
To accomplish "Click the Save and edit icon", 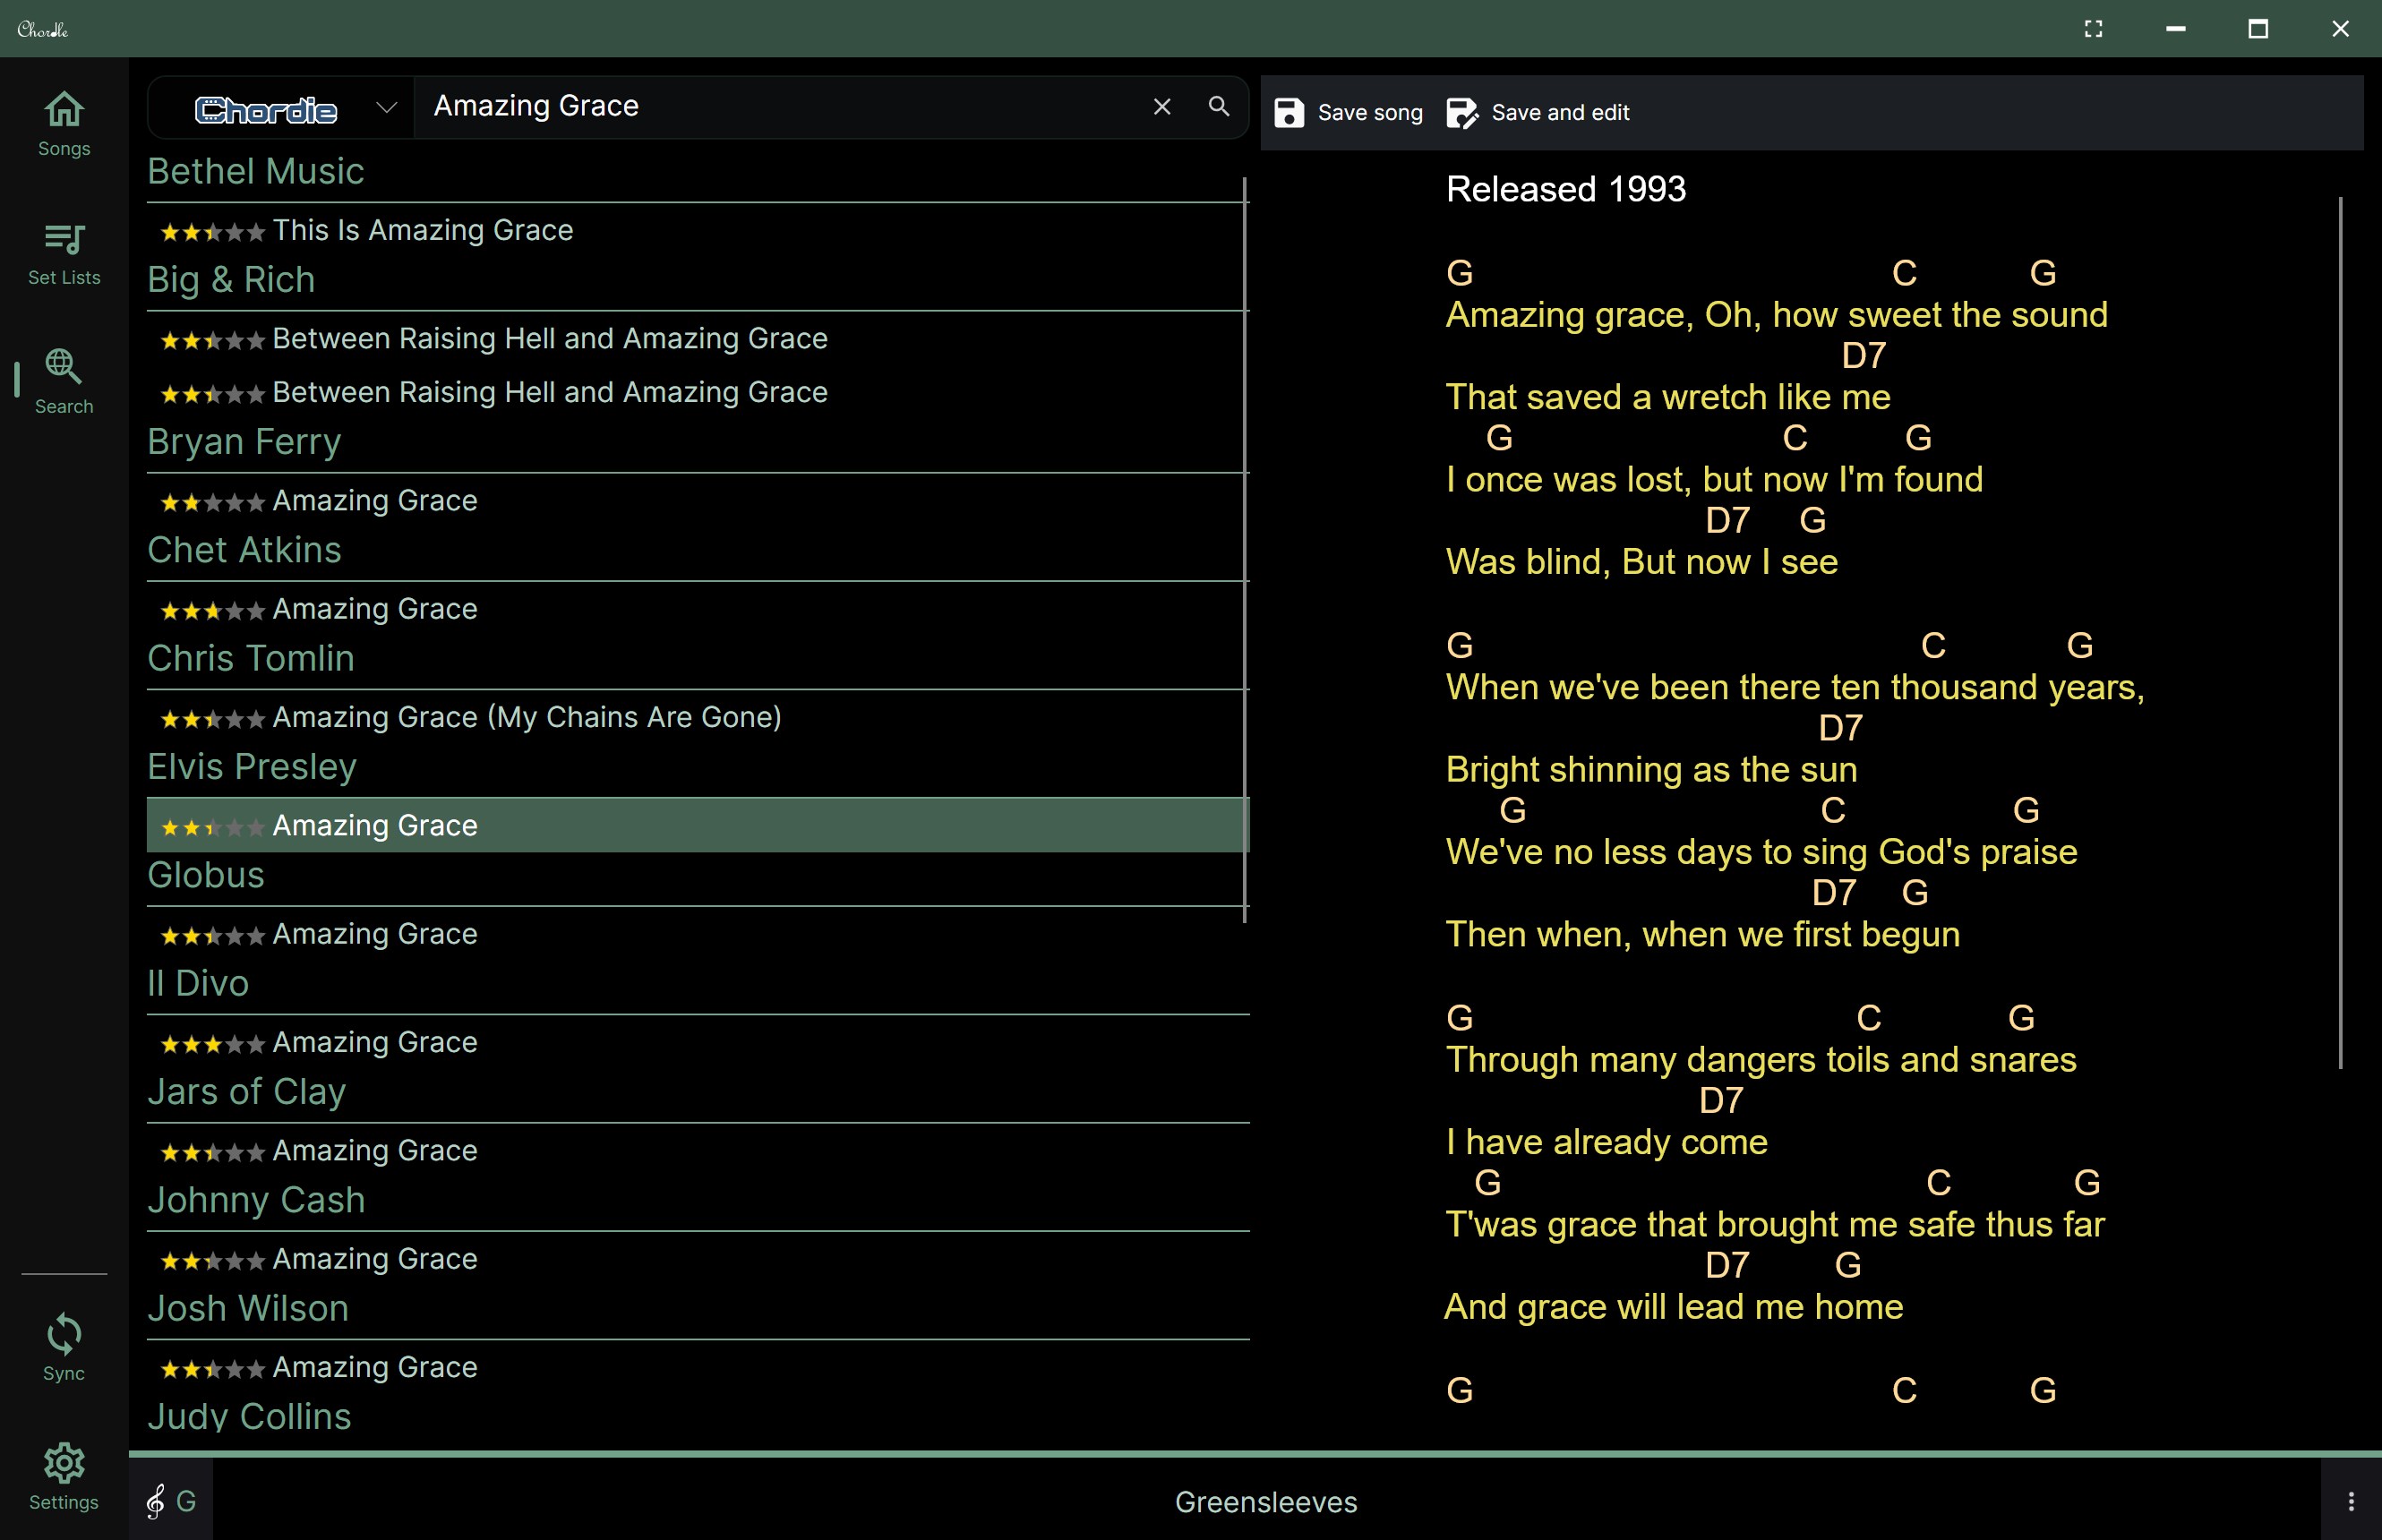I will click(x=1462, y=112).
